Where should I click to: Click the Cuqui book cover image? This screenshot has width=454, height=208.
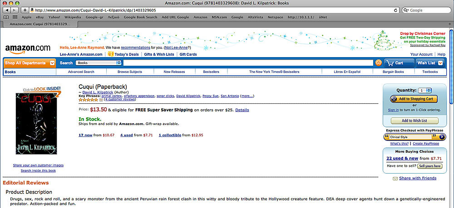click(x=36, y=124)
